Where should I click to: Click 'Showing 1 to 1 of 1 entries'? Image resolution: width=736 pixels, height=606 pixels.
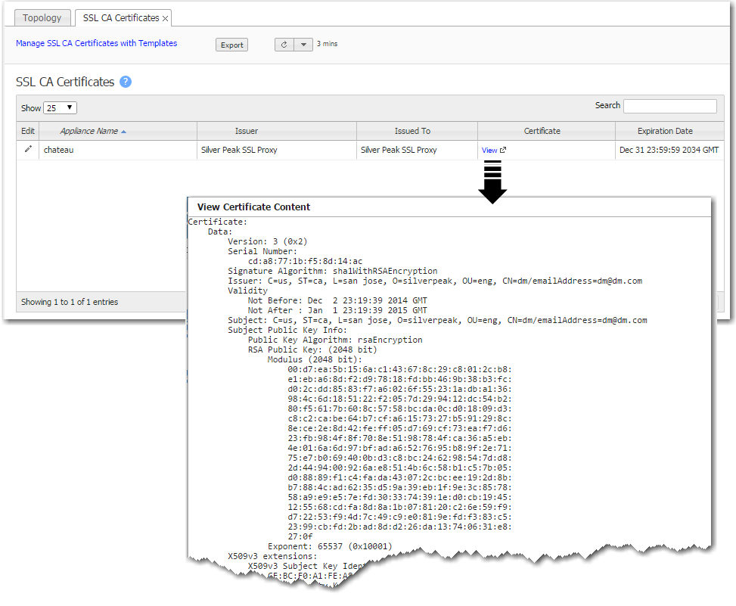[x=70, y=302]
